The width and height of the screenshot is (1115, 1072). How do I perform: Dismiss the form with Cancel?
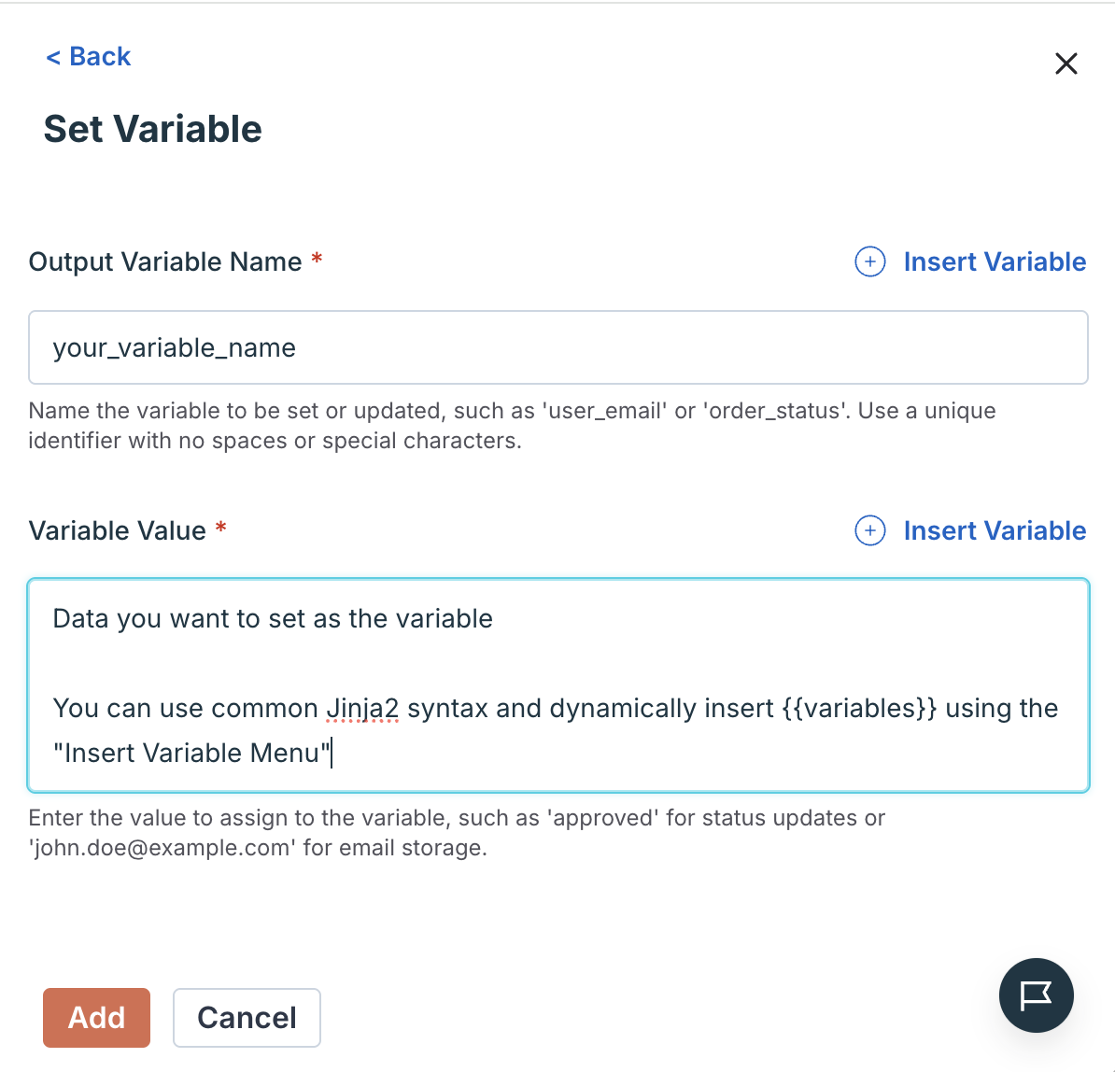[247, 1018]
